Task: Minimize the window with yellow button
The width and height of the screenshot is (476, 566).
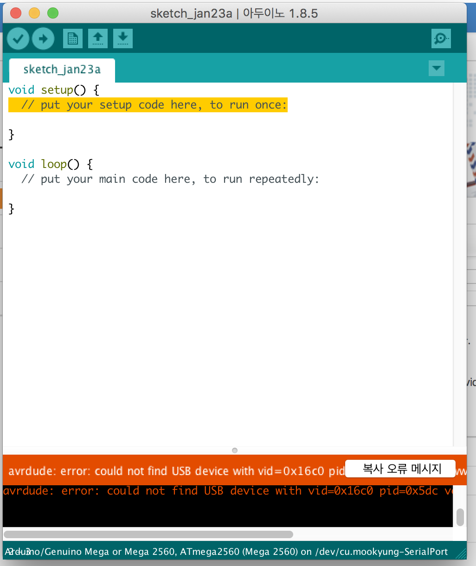Action: coord(34,13)
